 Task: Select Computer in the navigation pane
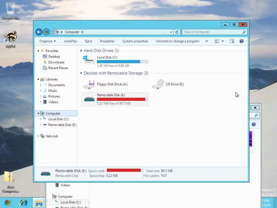53,113
